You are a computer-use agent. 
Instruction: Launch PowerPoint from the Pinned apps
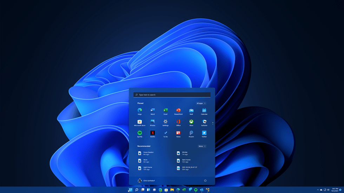tap(178, 111)
